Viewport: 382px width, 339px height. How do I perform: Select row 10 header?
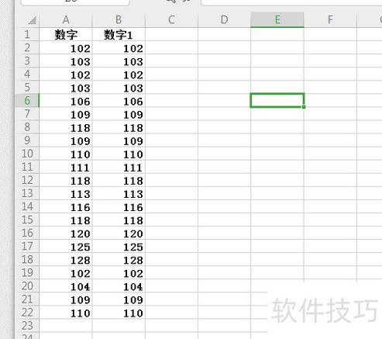(27, 154)
